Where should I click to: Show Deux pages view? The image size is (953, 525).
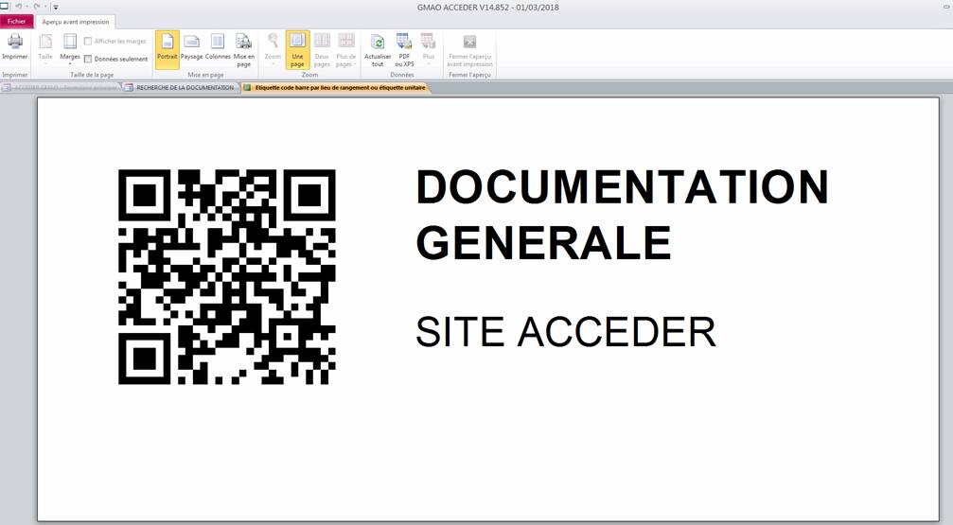(322, 50)
